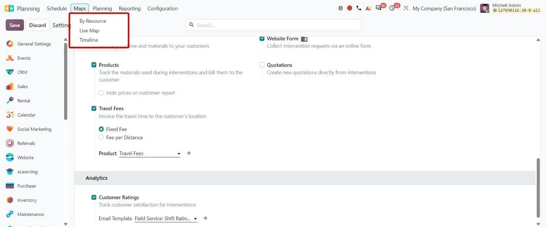Viewport: 547px width, 227px height.
Task: Open the Planning app home icon
Action: click(x=9, y=8)
